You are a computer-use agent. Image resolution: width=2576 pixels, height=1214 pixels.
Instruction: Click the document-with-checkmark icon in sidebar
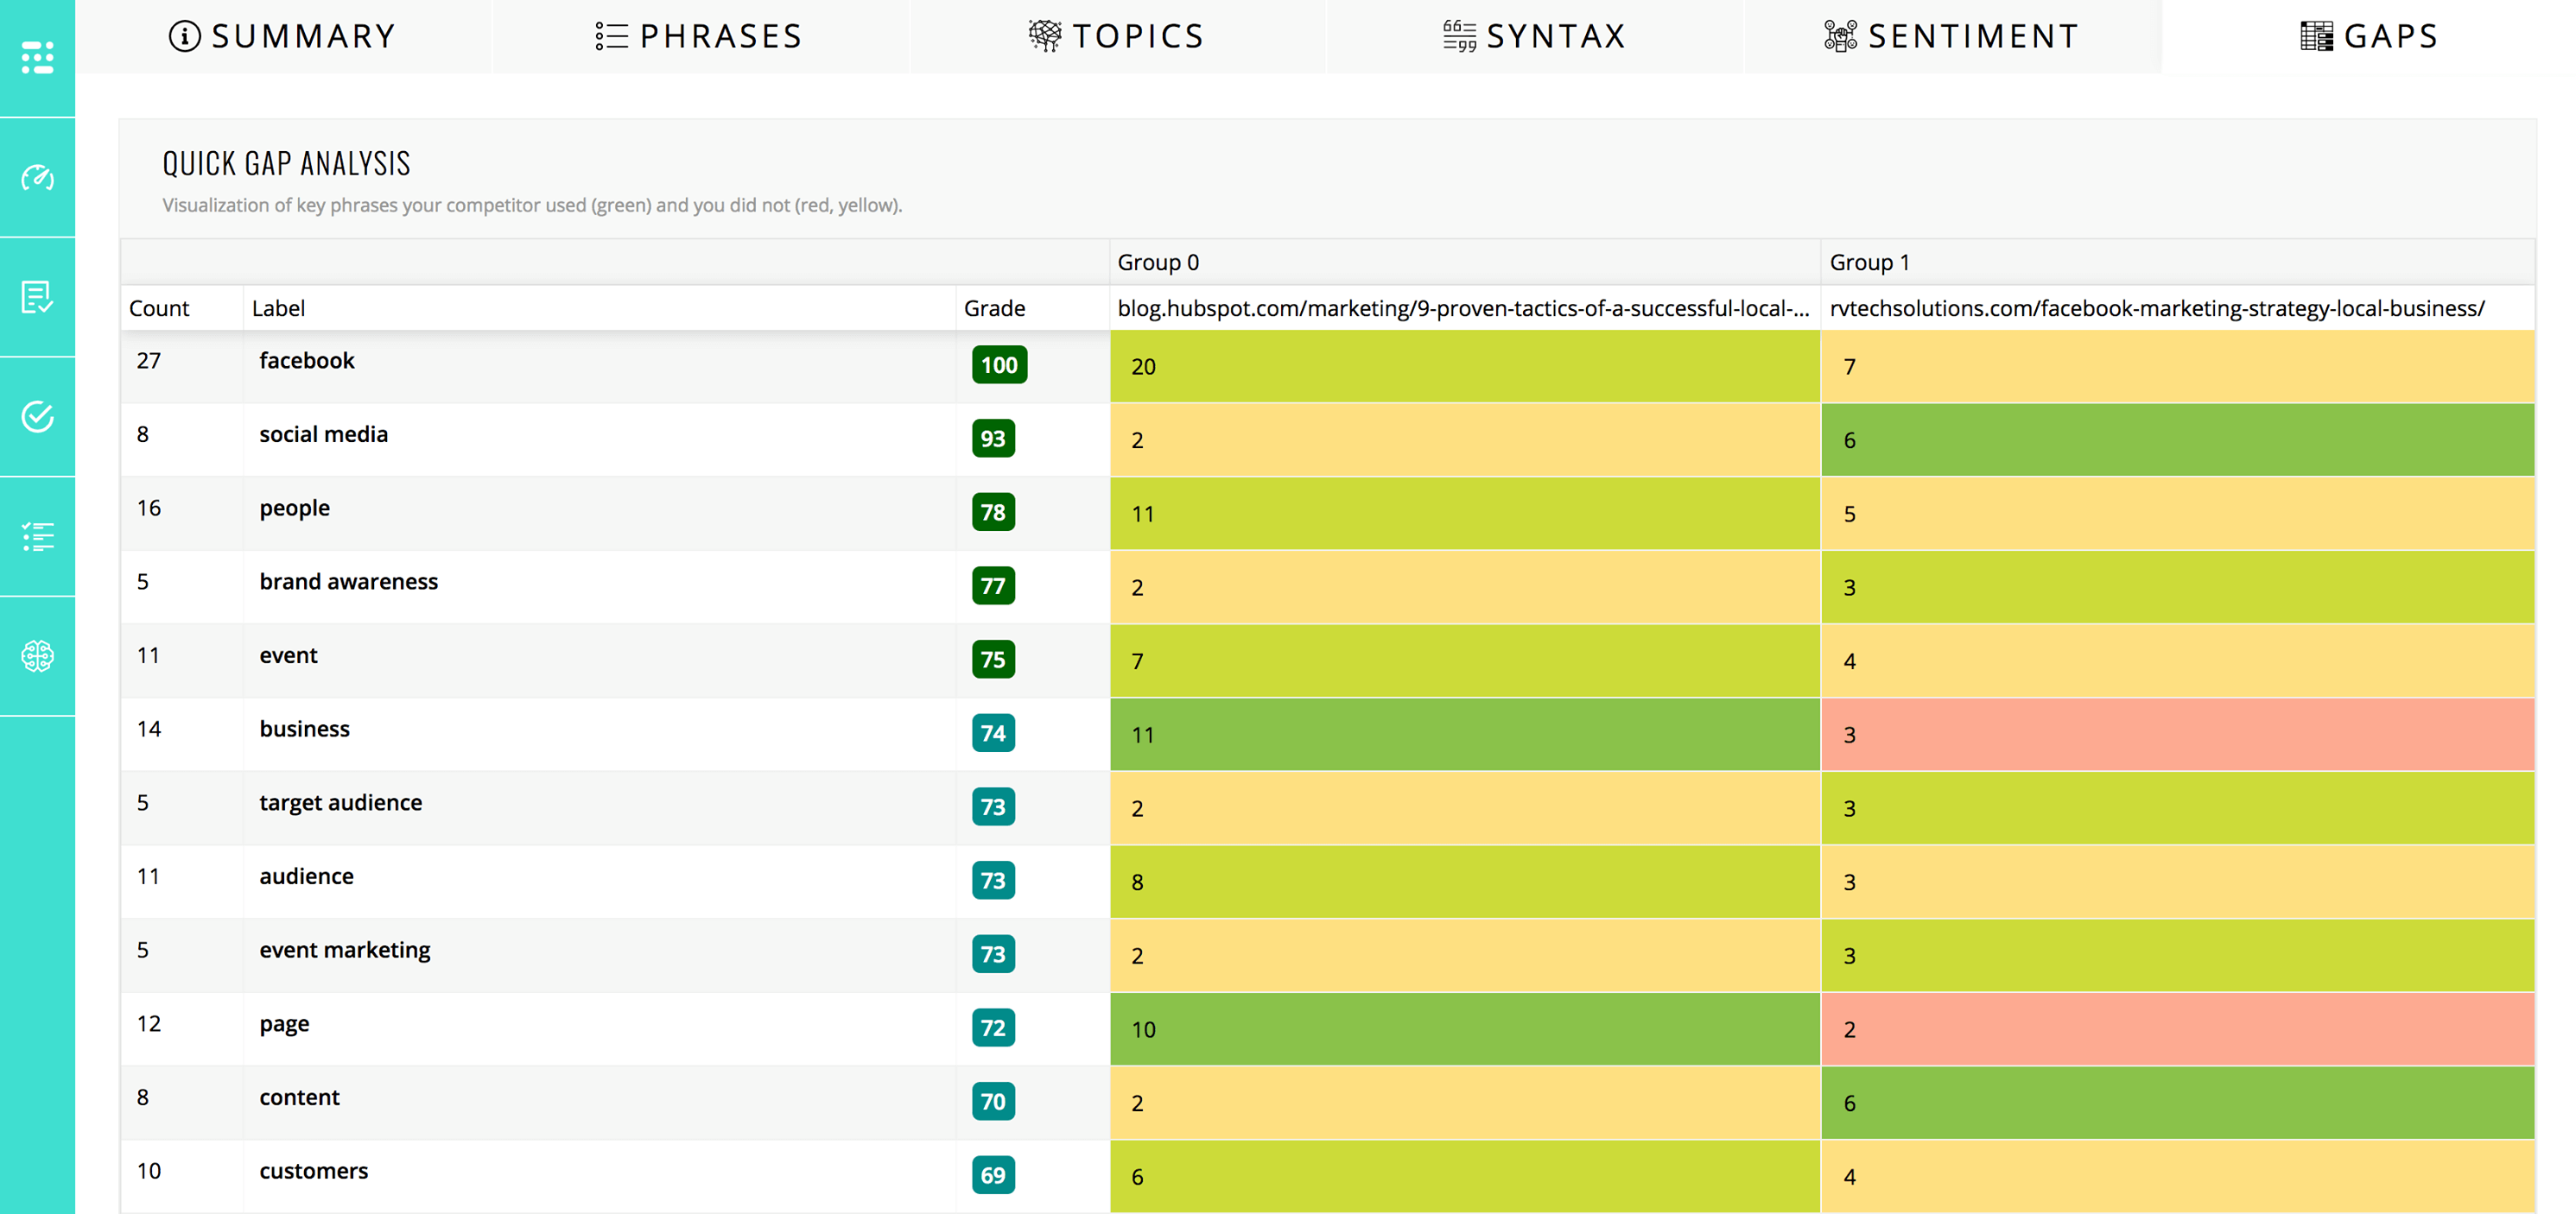click(x=37, y=297)
